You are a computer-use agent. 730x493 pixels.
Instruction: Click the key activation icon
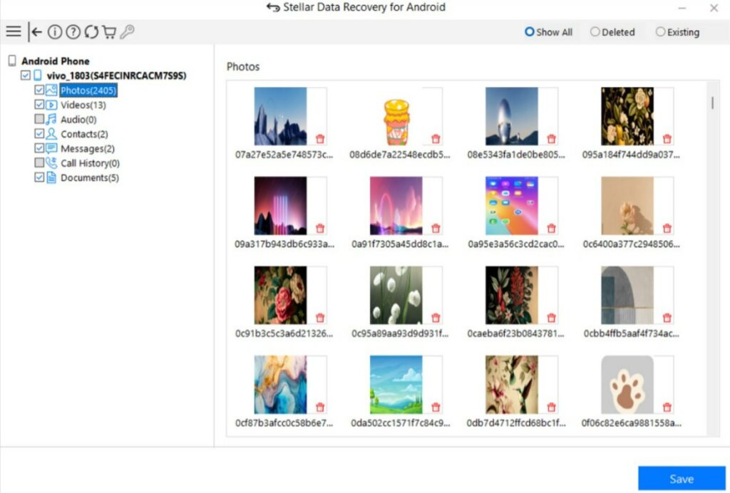coord(127,31)
